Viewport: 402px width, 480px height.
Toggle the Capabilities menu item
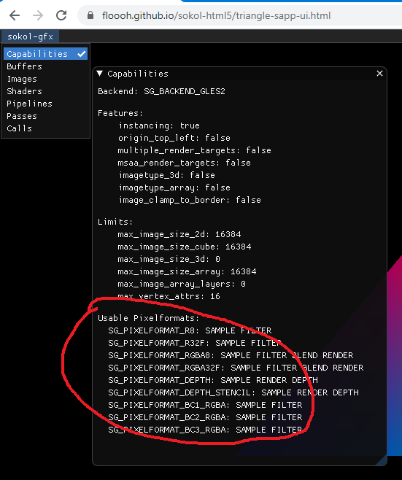click(x=46, y=54)
